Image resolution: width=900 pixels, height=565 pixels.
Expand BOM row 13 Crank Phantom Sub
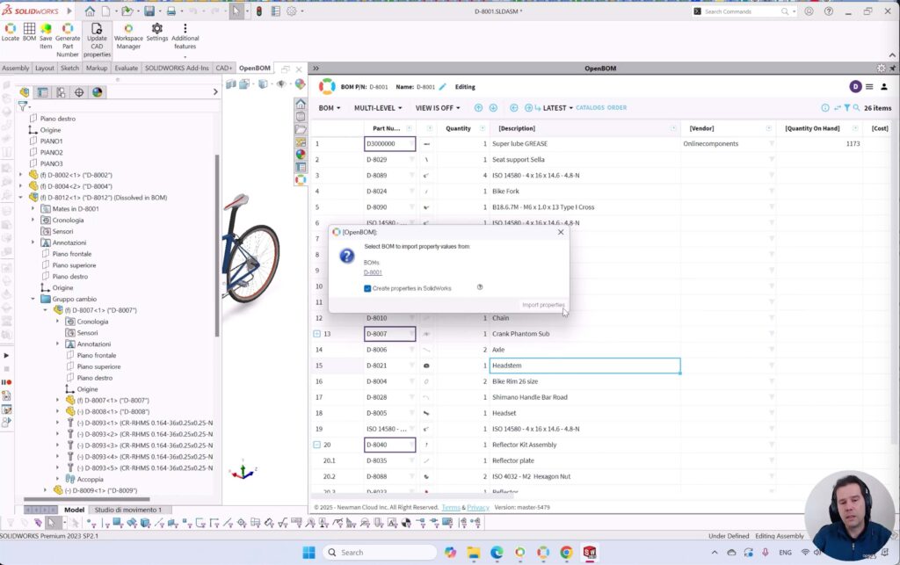click(x=316, y=334)
